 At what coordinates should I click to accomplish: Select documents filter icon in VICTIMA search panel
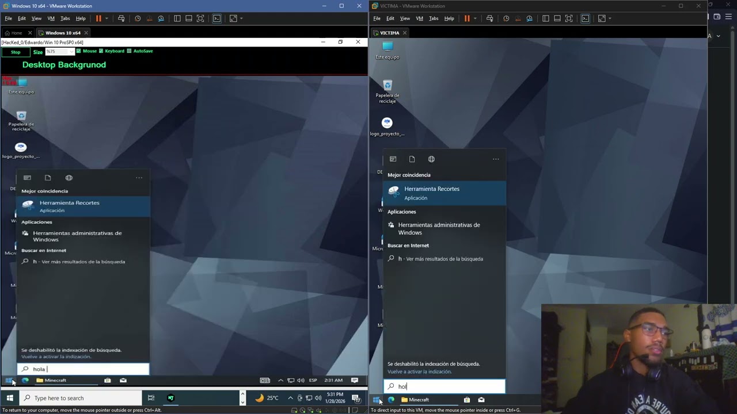pos(412,159)
